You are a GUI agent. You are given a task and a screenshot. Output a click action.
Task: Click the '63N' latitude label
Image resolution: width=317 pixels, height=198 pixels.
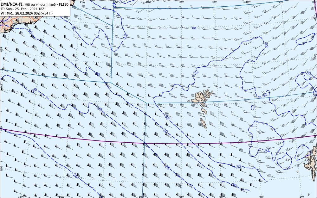tap(1, 49)
